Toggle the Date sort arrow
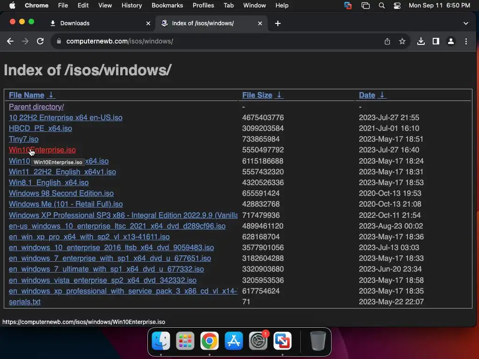479x359 pixels. click(382, 95)
